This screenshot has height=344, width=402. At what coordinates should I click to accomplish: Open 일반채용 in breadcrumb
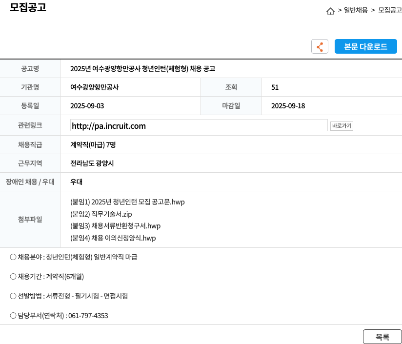coord(356,10)
